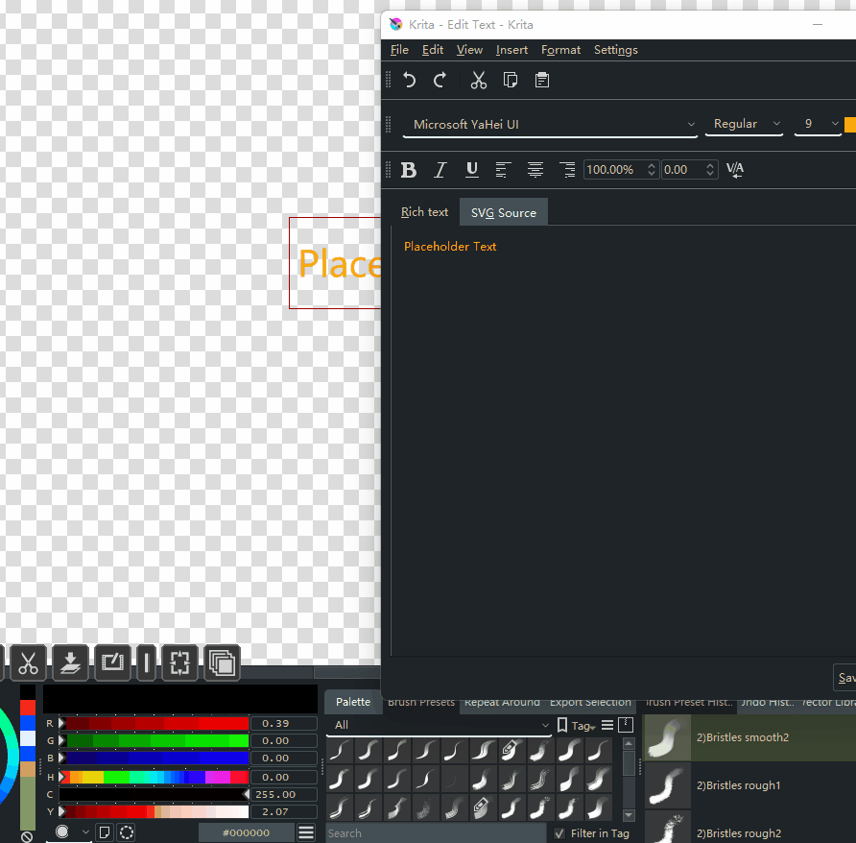Click the kerning V/A icon
This screenshot has height=843, width=856.
click(x=735, y=170)
